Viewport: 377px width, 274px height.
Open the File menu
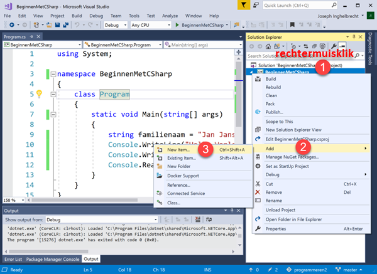(7, 16)
